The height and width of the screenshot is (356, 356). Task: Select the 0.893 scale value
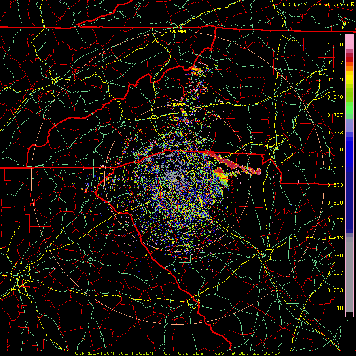click(335, 80)
